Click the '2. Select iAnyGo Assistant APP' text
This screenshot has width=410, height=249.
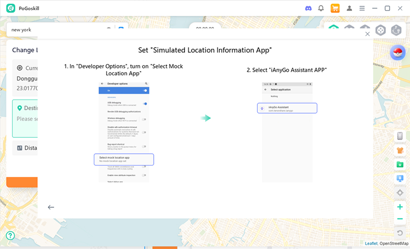pyautogui.click(x=287, y=70)
